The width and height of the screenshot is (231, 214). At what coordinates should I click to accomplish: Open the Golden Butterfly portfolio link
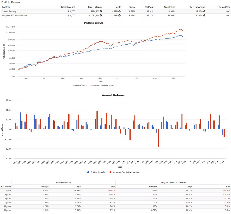pyautogui.click(x=9, y=12)
